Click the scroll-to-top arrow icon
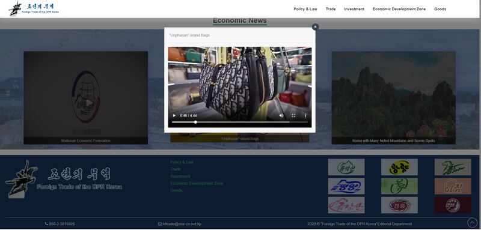 [x=472, y=222]
